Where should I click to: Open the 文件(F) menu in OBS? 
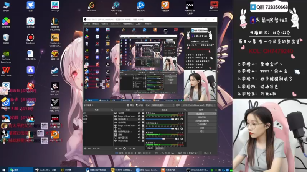(87, 24)
